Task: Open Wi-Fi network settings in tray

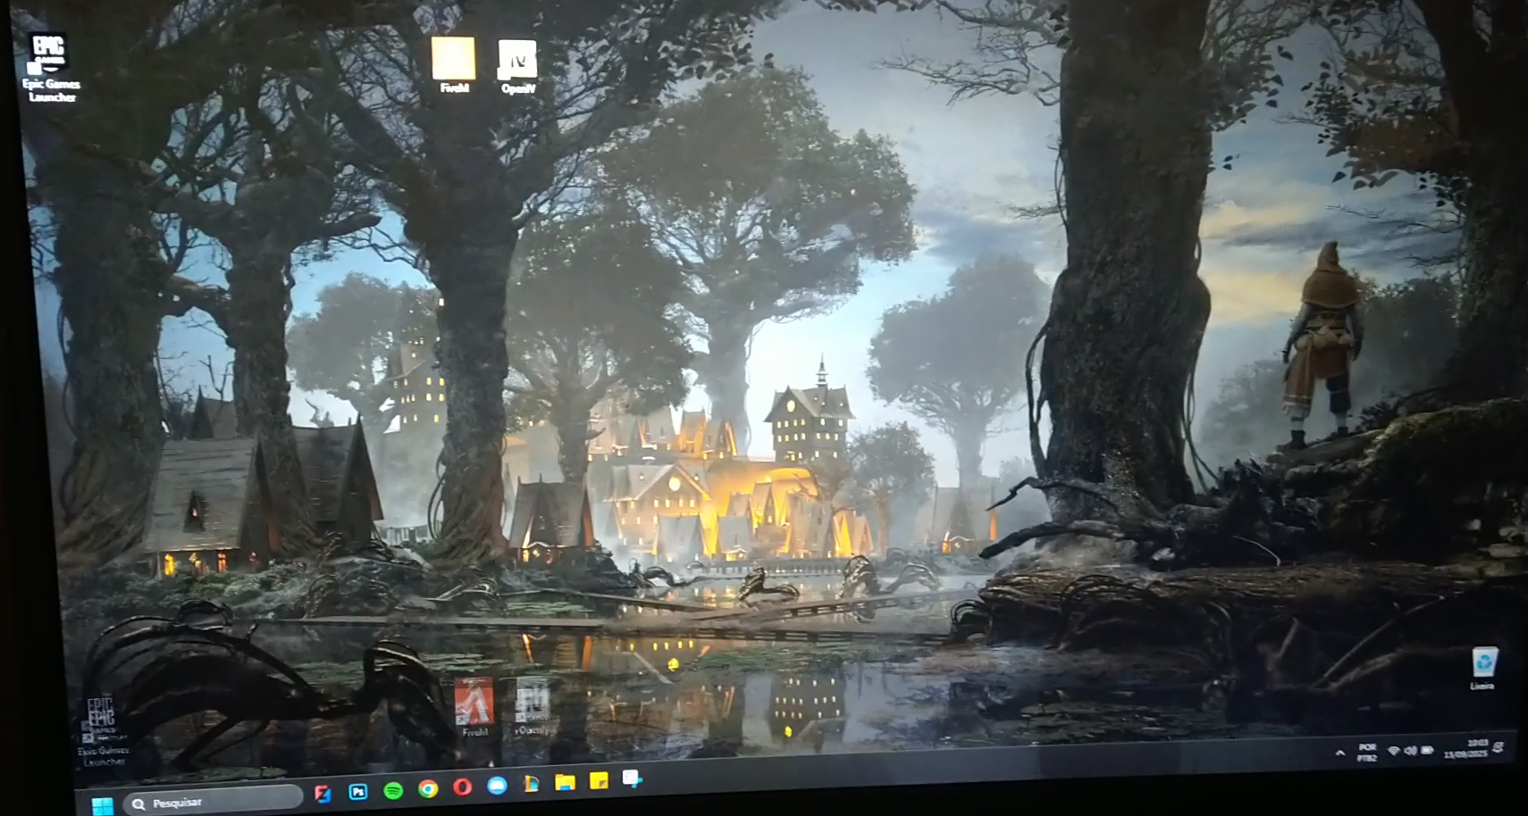Action: click(x=1393, y=752)
